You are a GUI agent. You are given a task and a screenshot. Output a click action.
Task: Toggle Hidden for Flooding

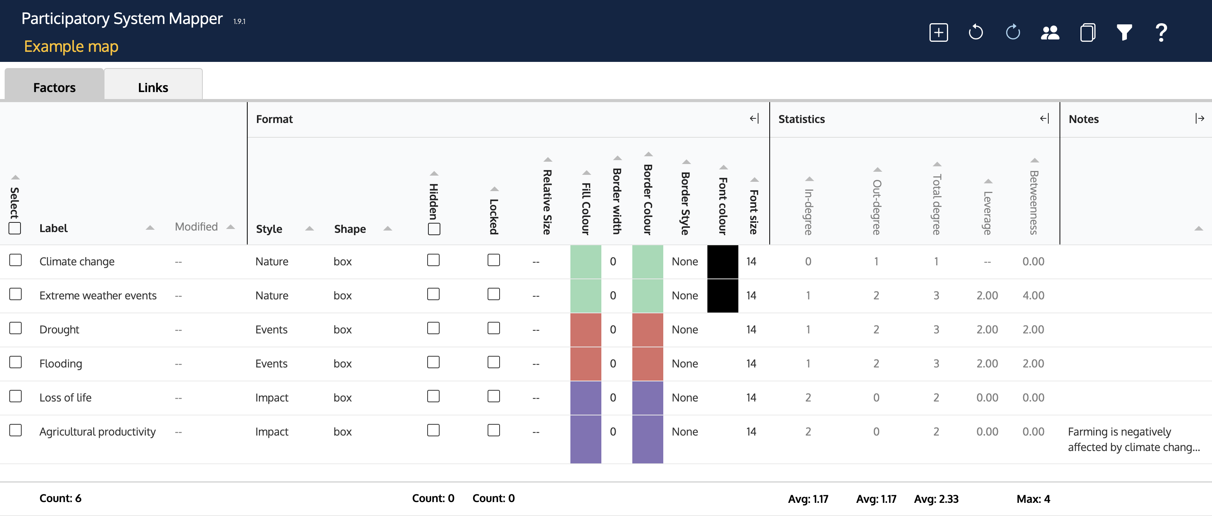(433, 362)
